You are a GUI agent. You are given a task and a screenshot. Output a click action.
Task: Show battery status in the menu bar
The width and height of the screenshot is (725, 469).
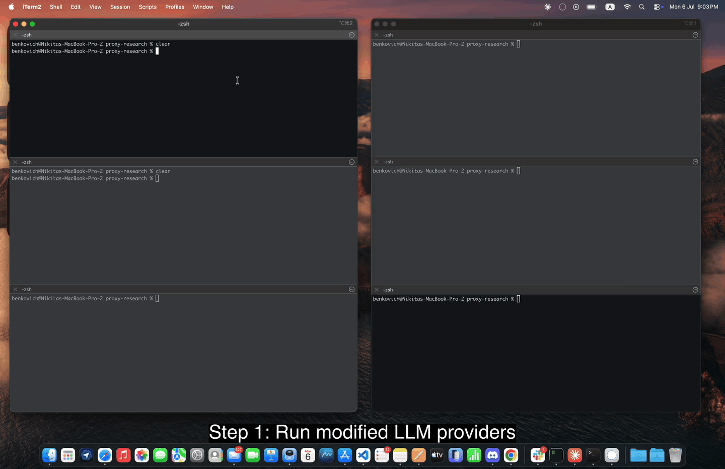(592, 7)
